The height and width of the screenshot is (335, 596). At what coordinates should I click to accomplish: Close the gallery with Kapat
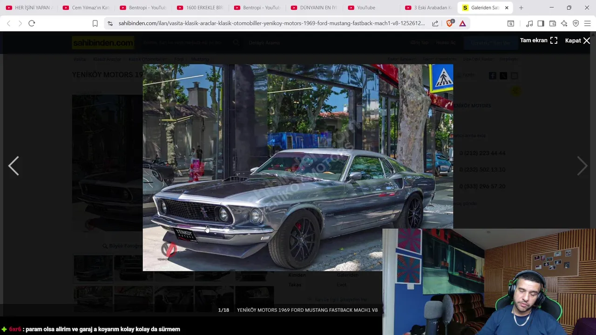(x=578, y=40)
